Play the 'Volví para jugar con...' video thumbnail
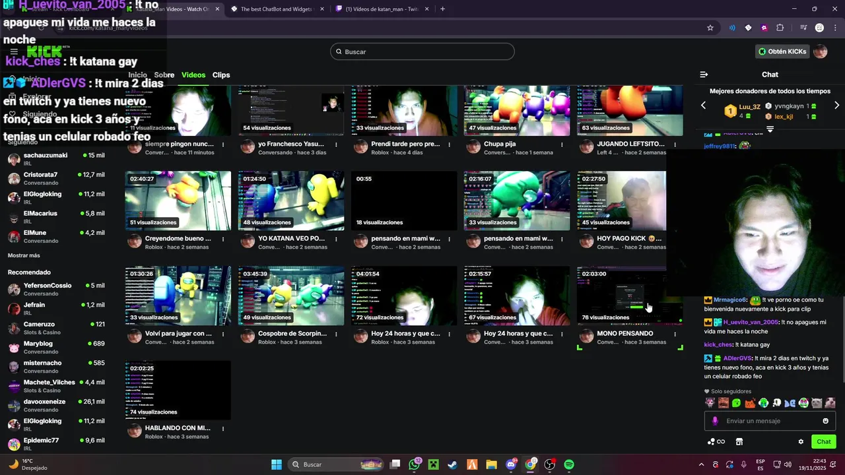This screenshot has height=475, width=845. [x=178, y=296]
